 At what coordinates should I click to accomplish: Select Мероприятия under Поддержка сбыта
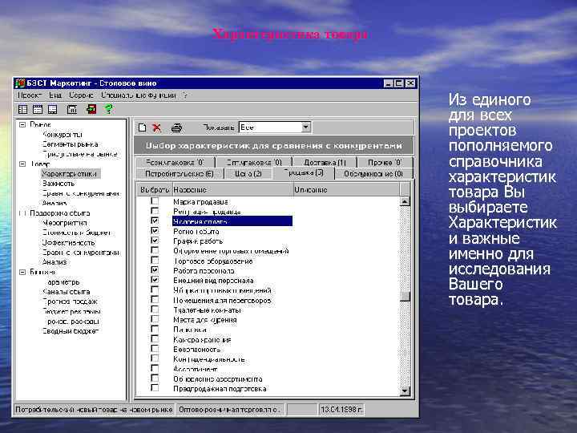click(65, 223)
